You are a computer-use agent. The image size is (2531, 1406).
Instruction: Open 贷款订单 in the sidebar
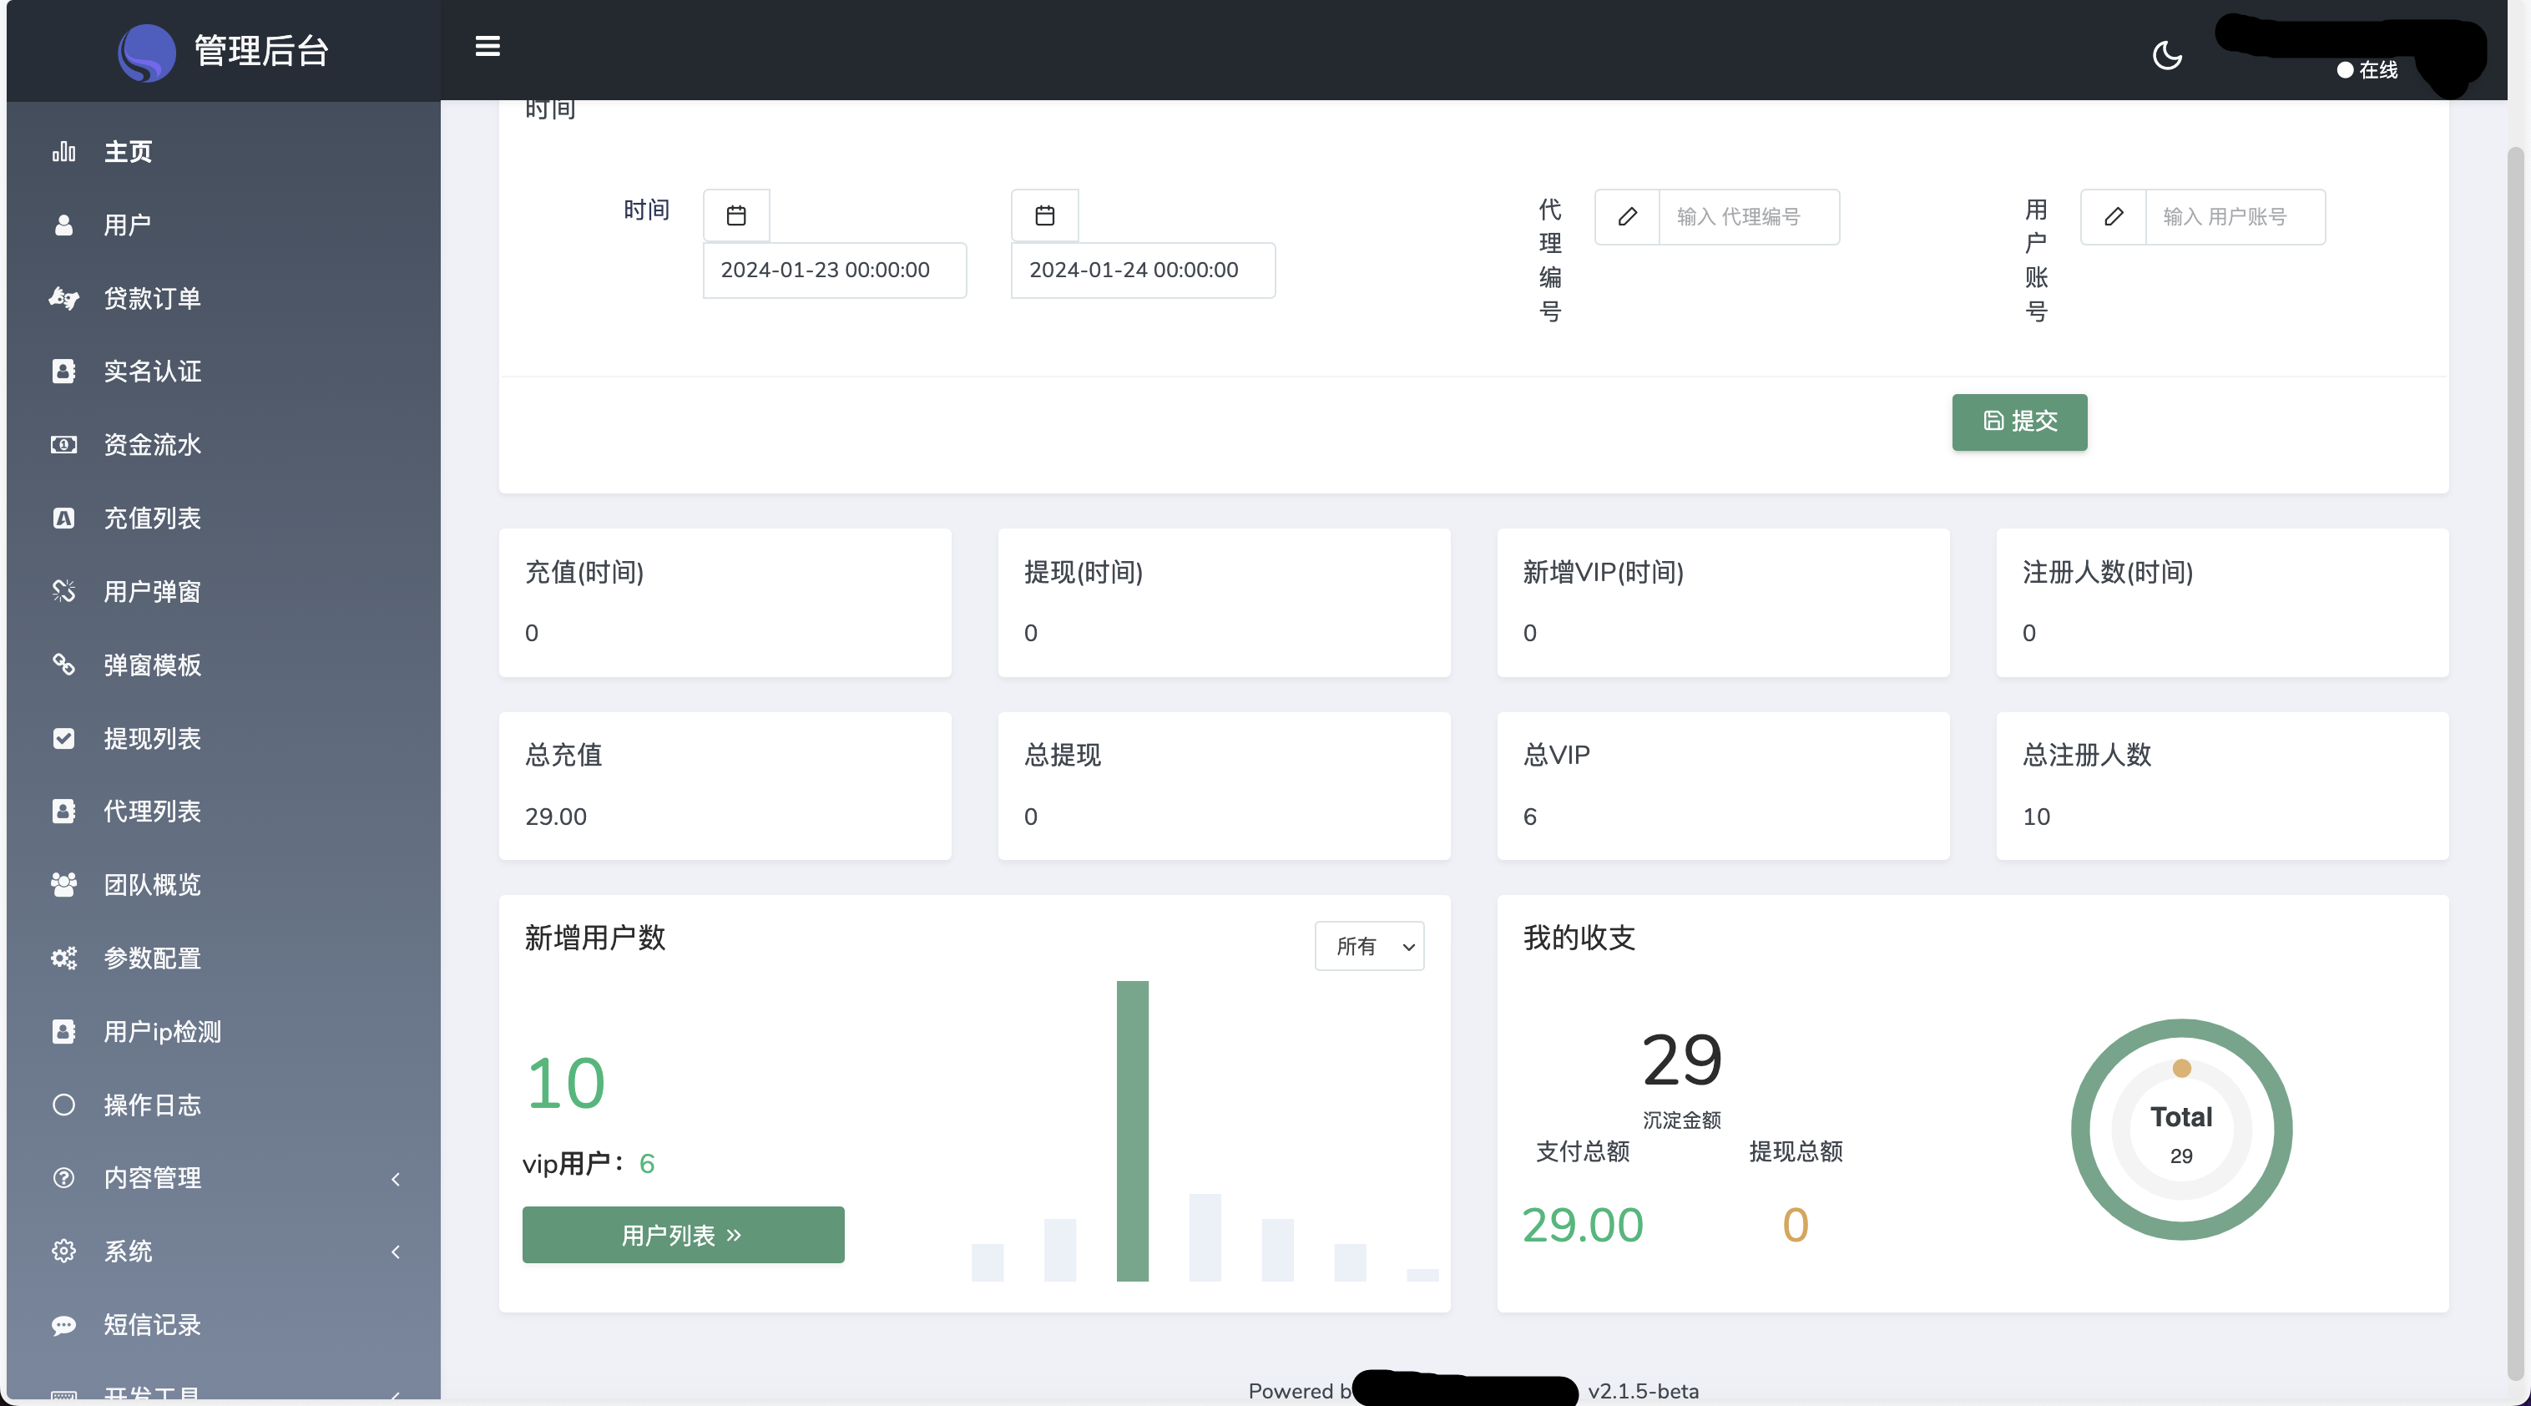point(152,298)
